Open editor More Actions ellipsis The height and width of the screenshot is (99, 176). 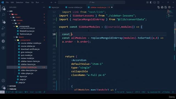(x=173, y=7)
